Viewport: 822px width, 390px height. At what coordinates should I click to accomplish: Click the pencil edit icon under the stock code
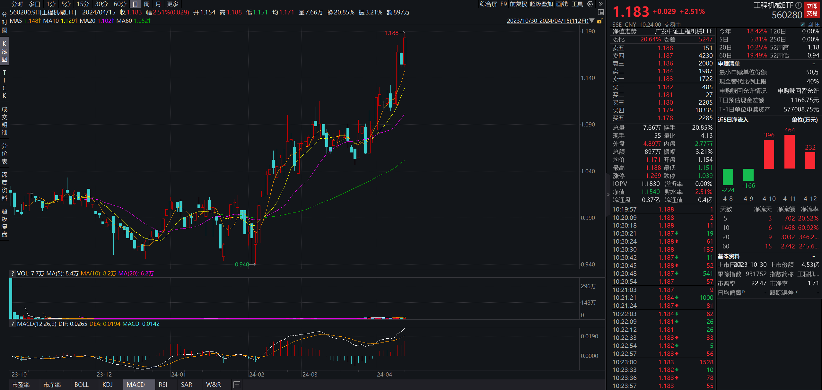coord(803,24)
